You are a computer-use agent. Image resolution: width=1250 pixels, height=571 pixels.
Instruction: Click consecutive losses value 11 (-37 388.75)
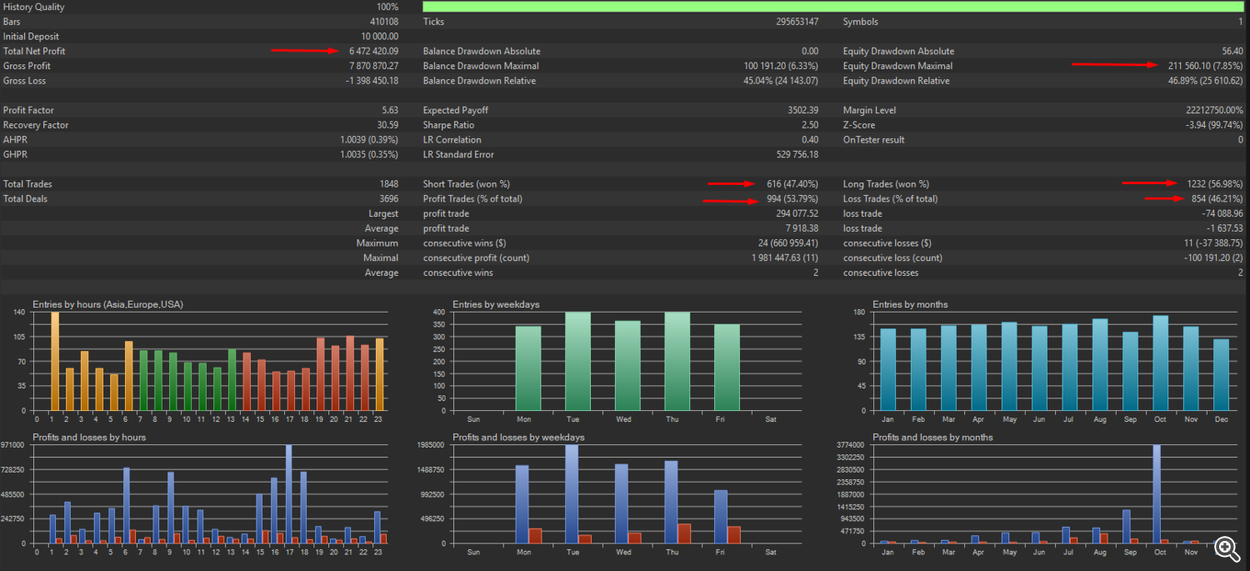(x=1210, y=243)
